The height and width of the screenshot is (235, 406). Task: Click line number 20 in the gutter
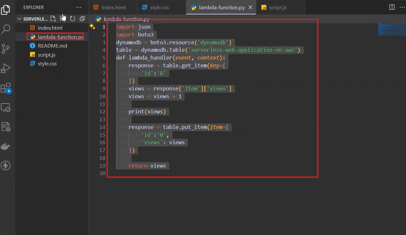(102, 173)
